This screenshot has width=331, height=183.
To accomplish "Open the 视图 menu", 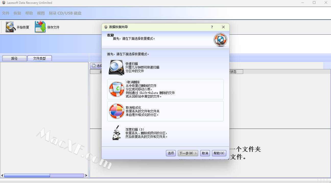I will pos(41,13).
